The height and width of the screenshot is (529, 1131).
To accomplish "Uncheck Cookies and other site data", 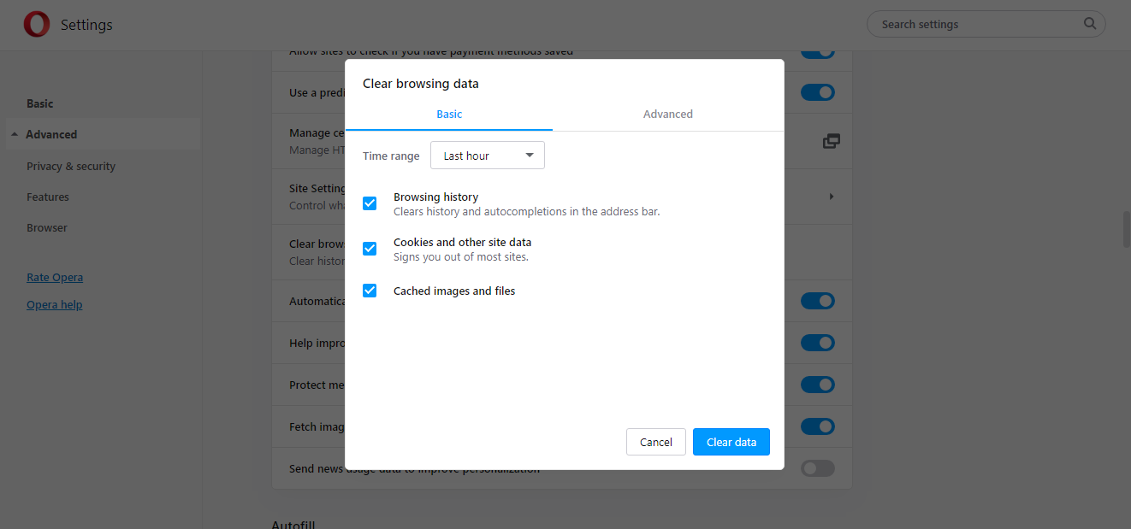I will tap(370, 249).
